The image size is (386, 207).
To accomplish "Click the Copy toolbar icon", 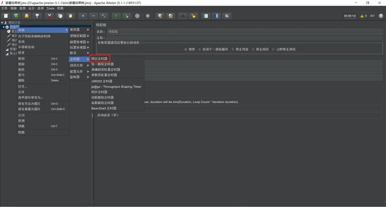I will [x=60, y=16].
